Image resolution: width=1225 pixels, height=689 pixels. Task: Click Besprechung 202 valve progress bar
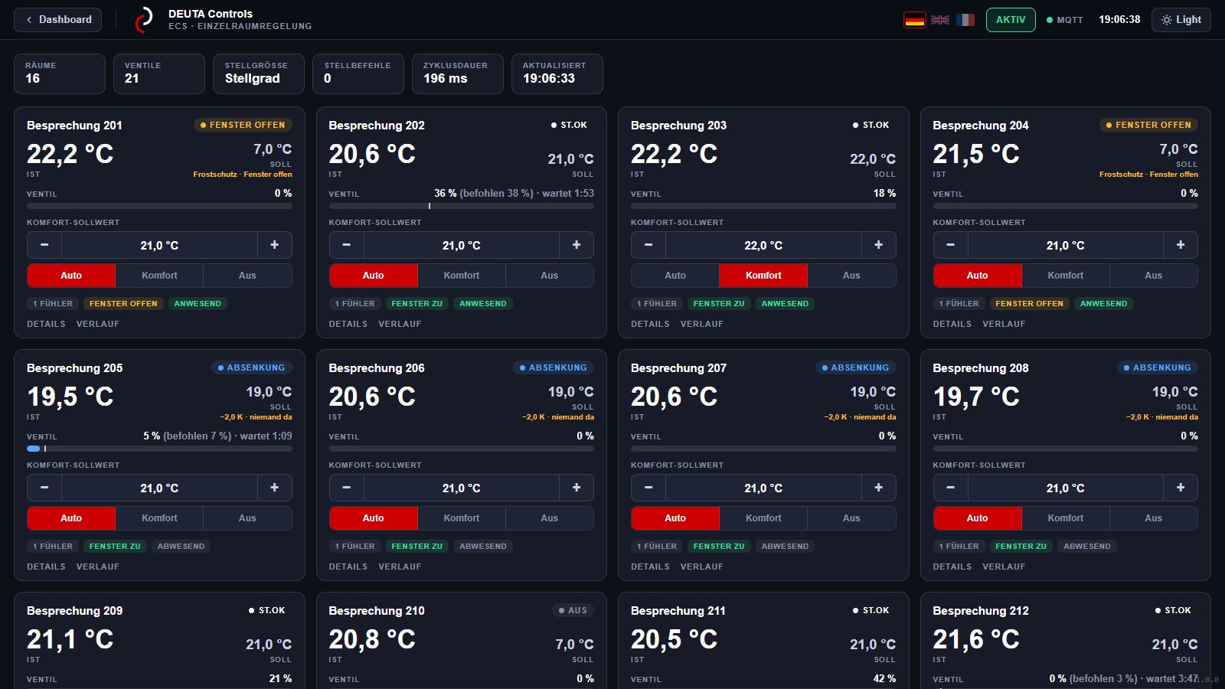point(462,206)
